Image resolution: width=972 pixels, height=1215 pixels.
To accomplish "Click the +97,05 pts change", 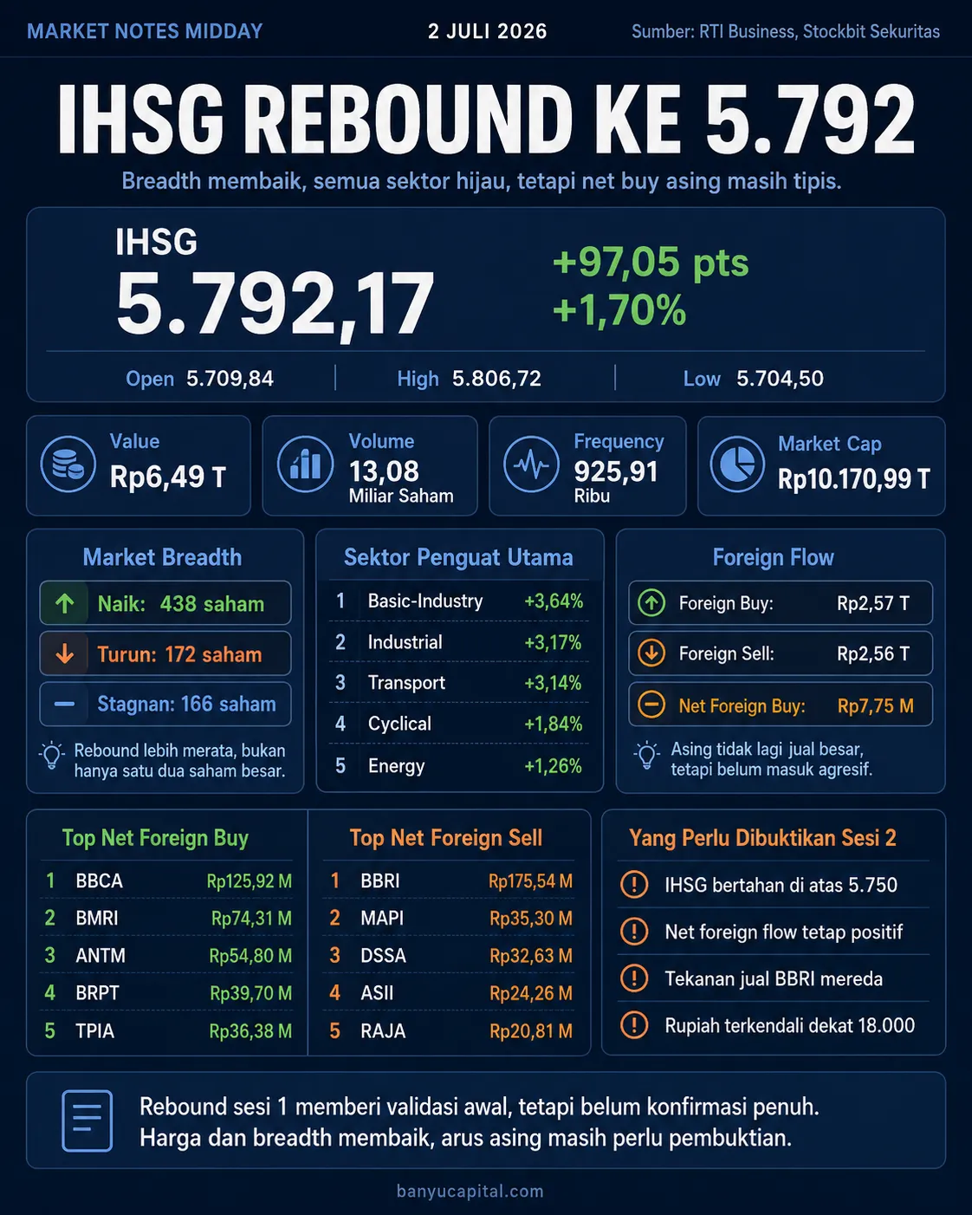I will (x=651, y=262).
